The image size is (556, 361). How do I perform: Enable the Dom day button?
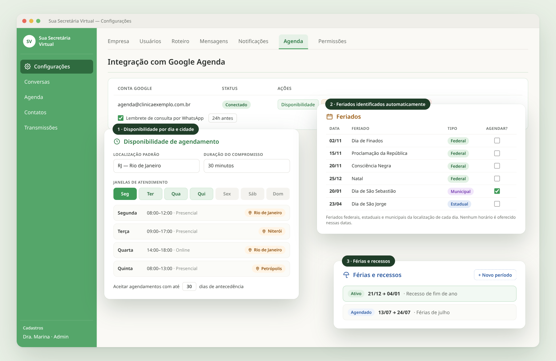(x=278, y=194)
